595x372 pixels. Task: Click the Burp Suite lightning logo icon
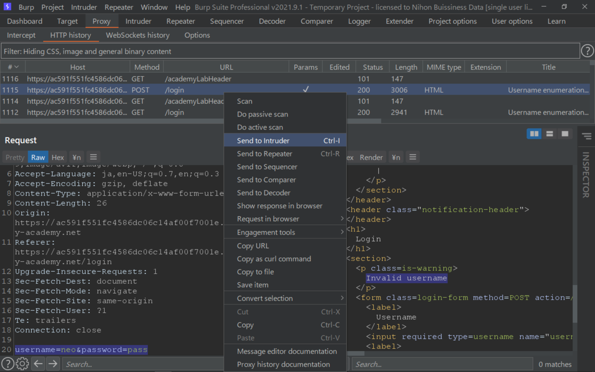point(7,7)
